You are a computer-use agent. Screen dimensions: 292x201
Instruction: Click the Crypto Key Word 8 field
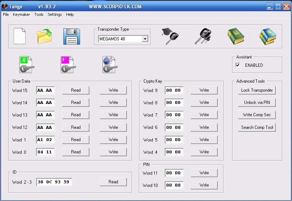[x=174, y=102]
